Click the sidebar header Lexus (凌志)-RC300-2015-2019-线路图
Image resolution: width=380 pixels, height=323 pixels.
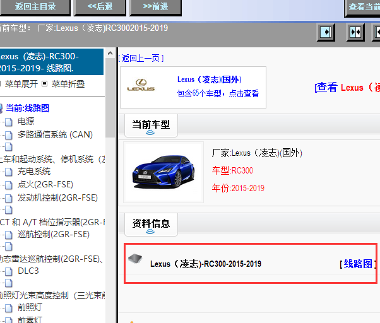pyautogui.click(x=52, y=62)
